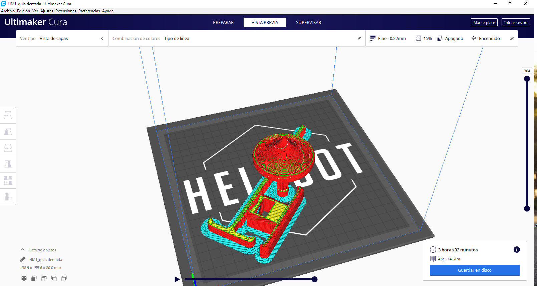Edit print settings with the pencil icon
The width and height of the screenshot is (537, 286).
[x=512, y=38]
